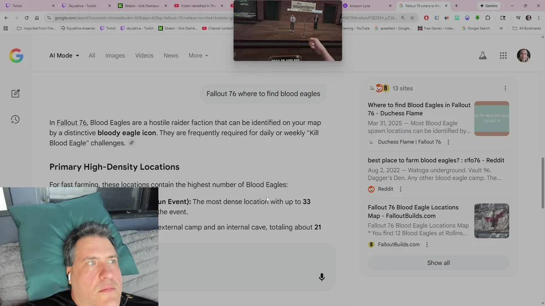Open Where to find Blood Eagles Duchess Flame link
The width and height of the screenshot is (545, 306).
click(419, 109)
